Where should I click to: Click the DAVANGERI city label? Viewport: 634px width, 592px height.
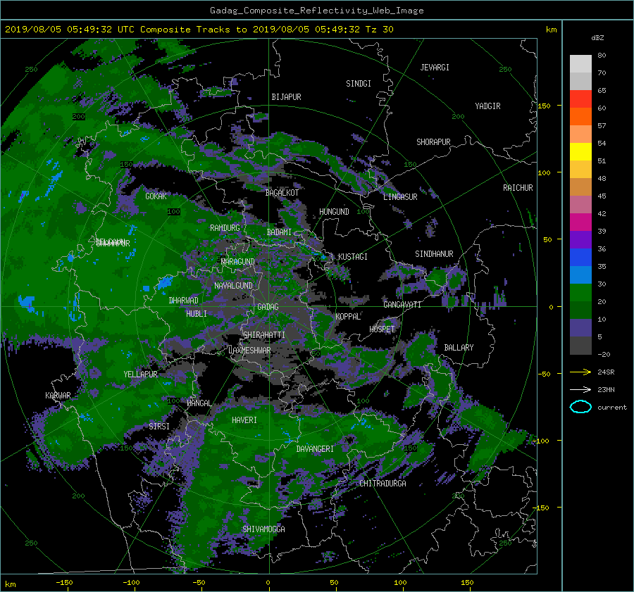coord(315,449)
